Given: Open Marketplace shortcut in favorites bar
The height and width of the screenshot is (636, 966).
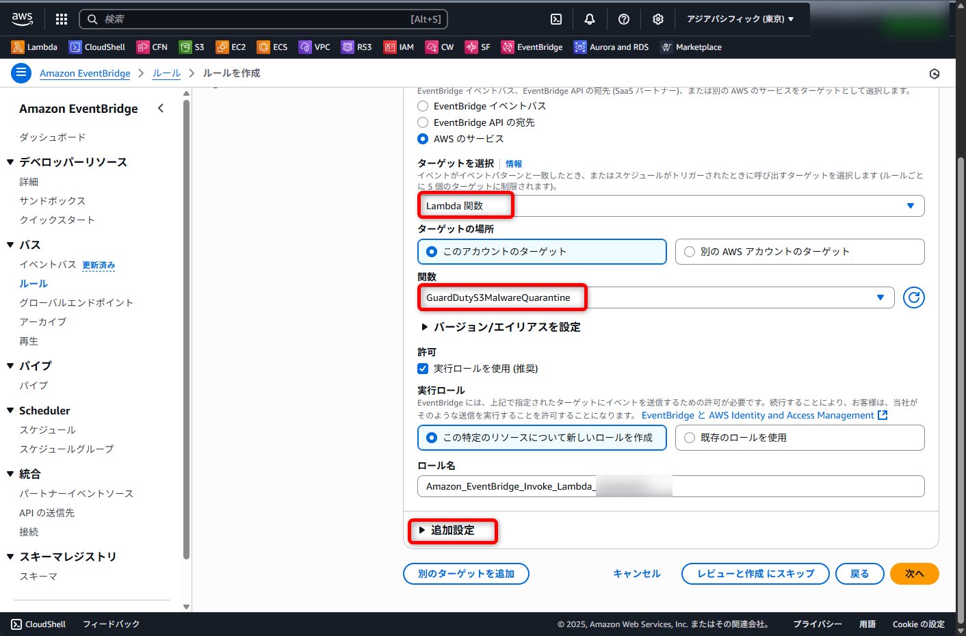Looking at the screenshot, I should tap(691, 47).
